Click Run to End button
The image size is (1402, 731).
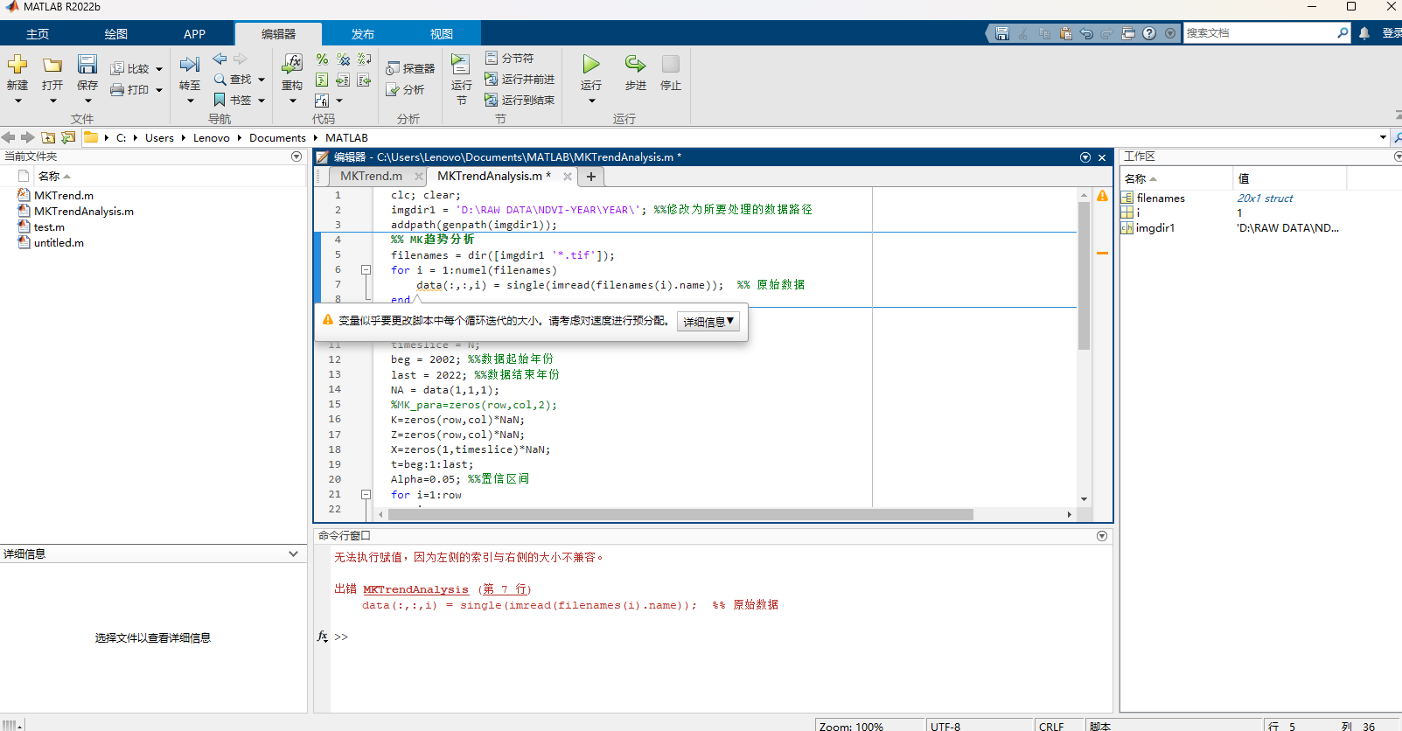click(520, 101)
